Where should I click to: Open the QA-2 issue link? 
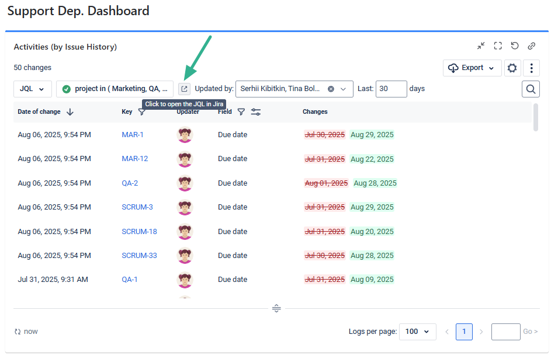pos(130,183)
